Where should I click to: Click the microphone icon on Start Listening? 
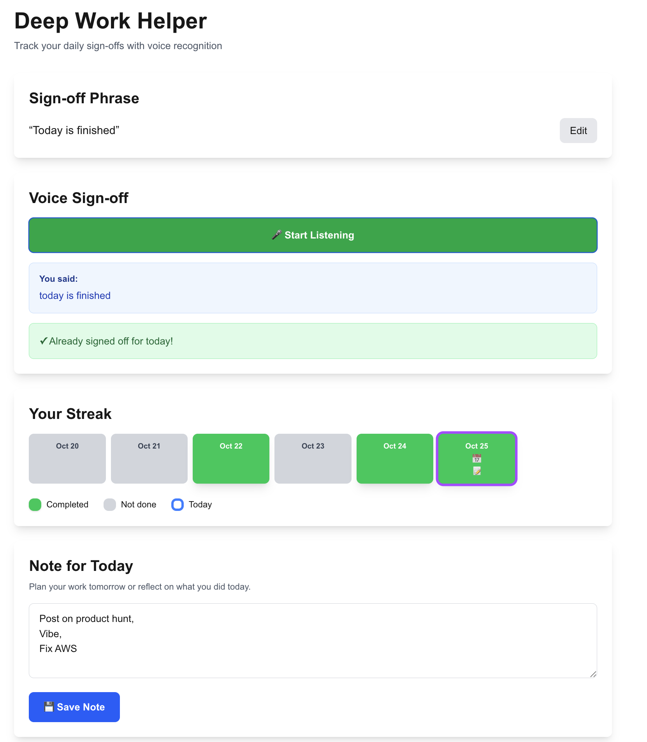[x=276, y=235]
